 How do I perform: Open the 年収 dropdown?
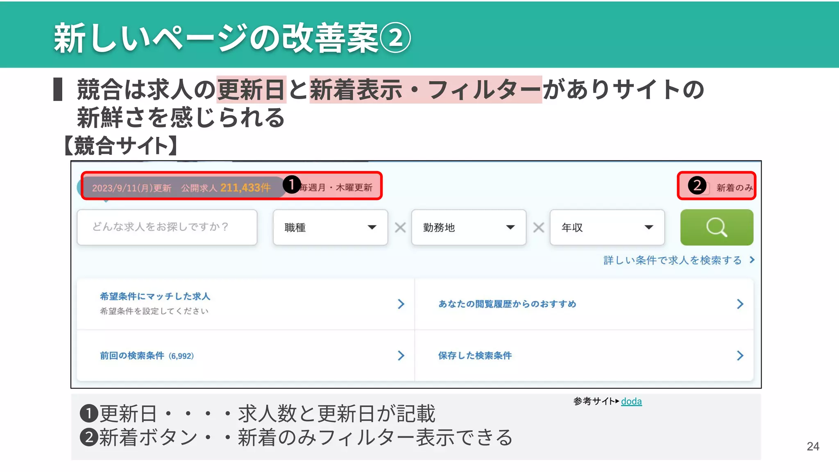607,227
